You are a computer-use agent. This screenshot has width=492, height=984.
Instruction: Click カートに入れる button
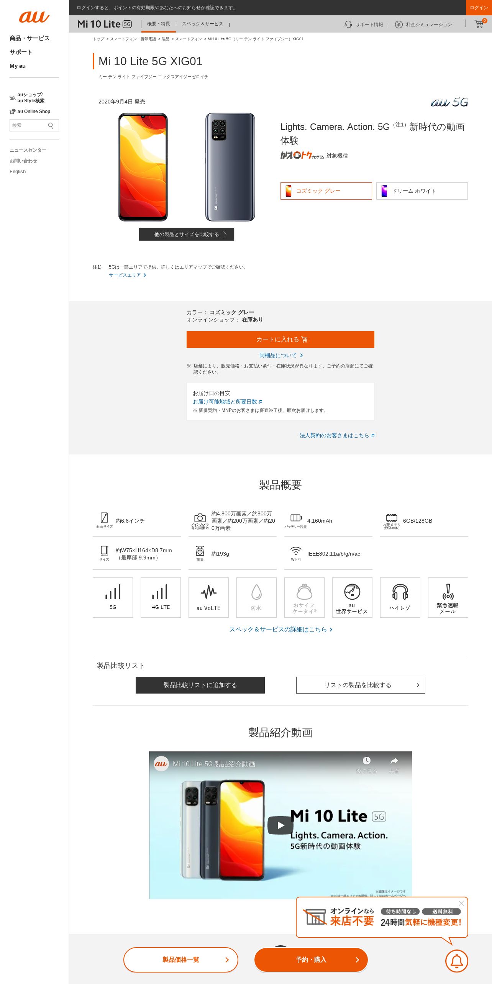point(280,339)
